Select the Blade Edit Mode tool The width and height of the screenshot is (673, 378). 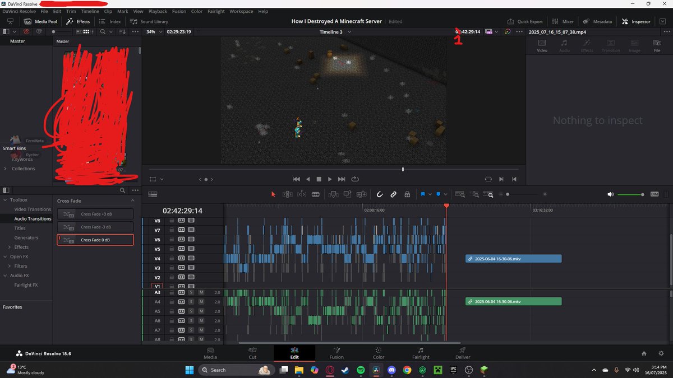point(316,194)
